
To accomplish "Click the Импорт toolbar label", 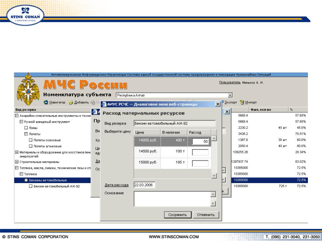I will [x=251, y=102].
